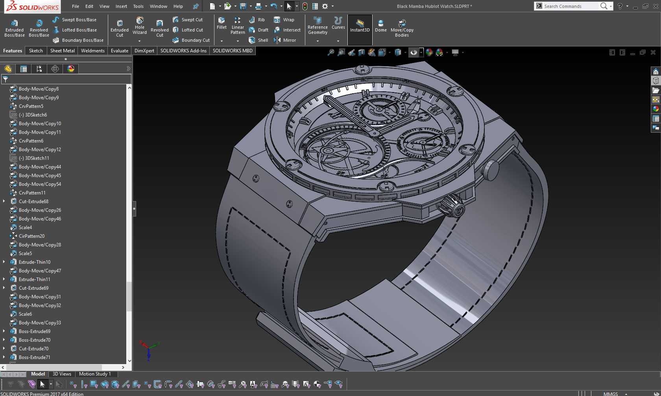Open the DisplayManager tab
Viewport: 661px width, 396px height.
(x=71, y=69)
